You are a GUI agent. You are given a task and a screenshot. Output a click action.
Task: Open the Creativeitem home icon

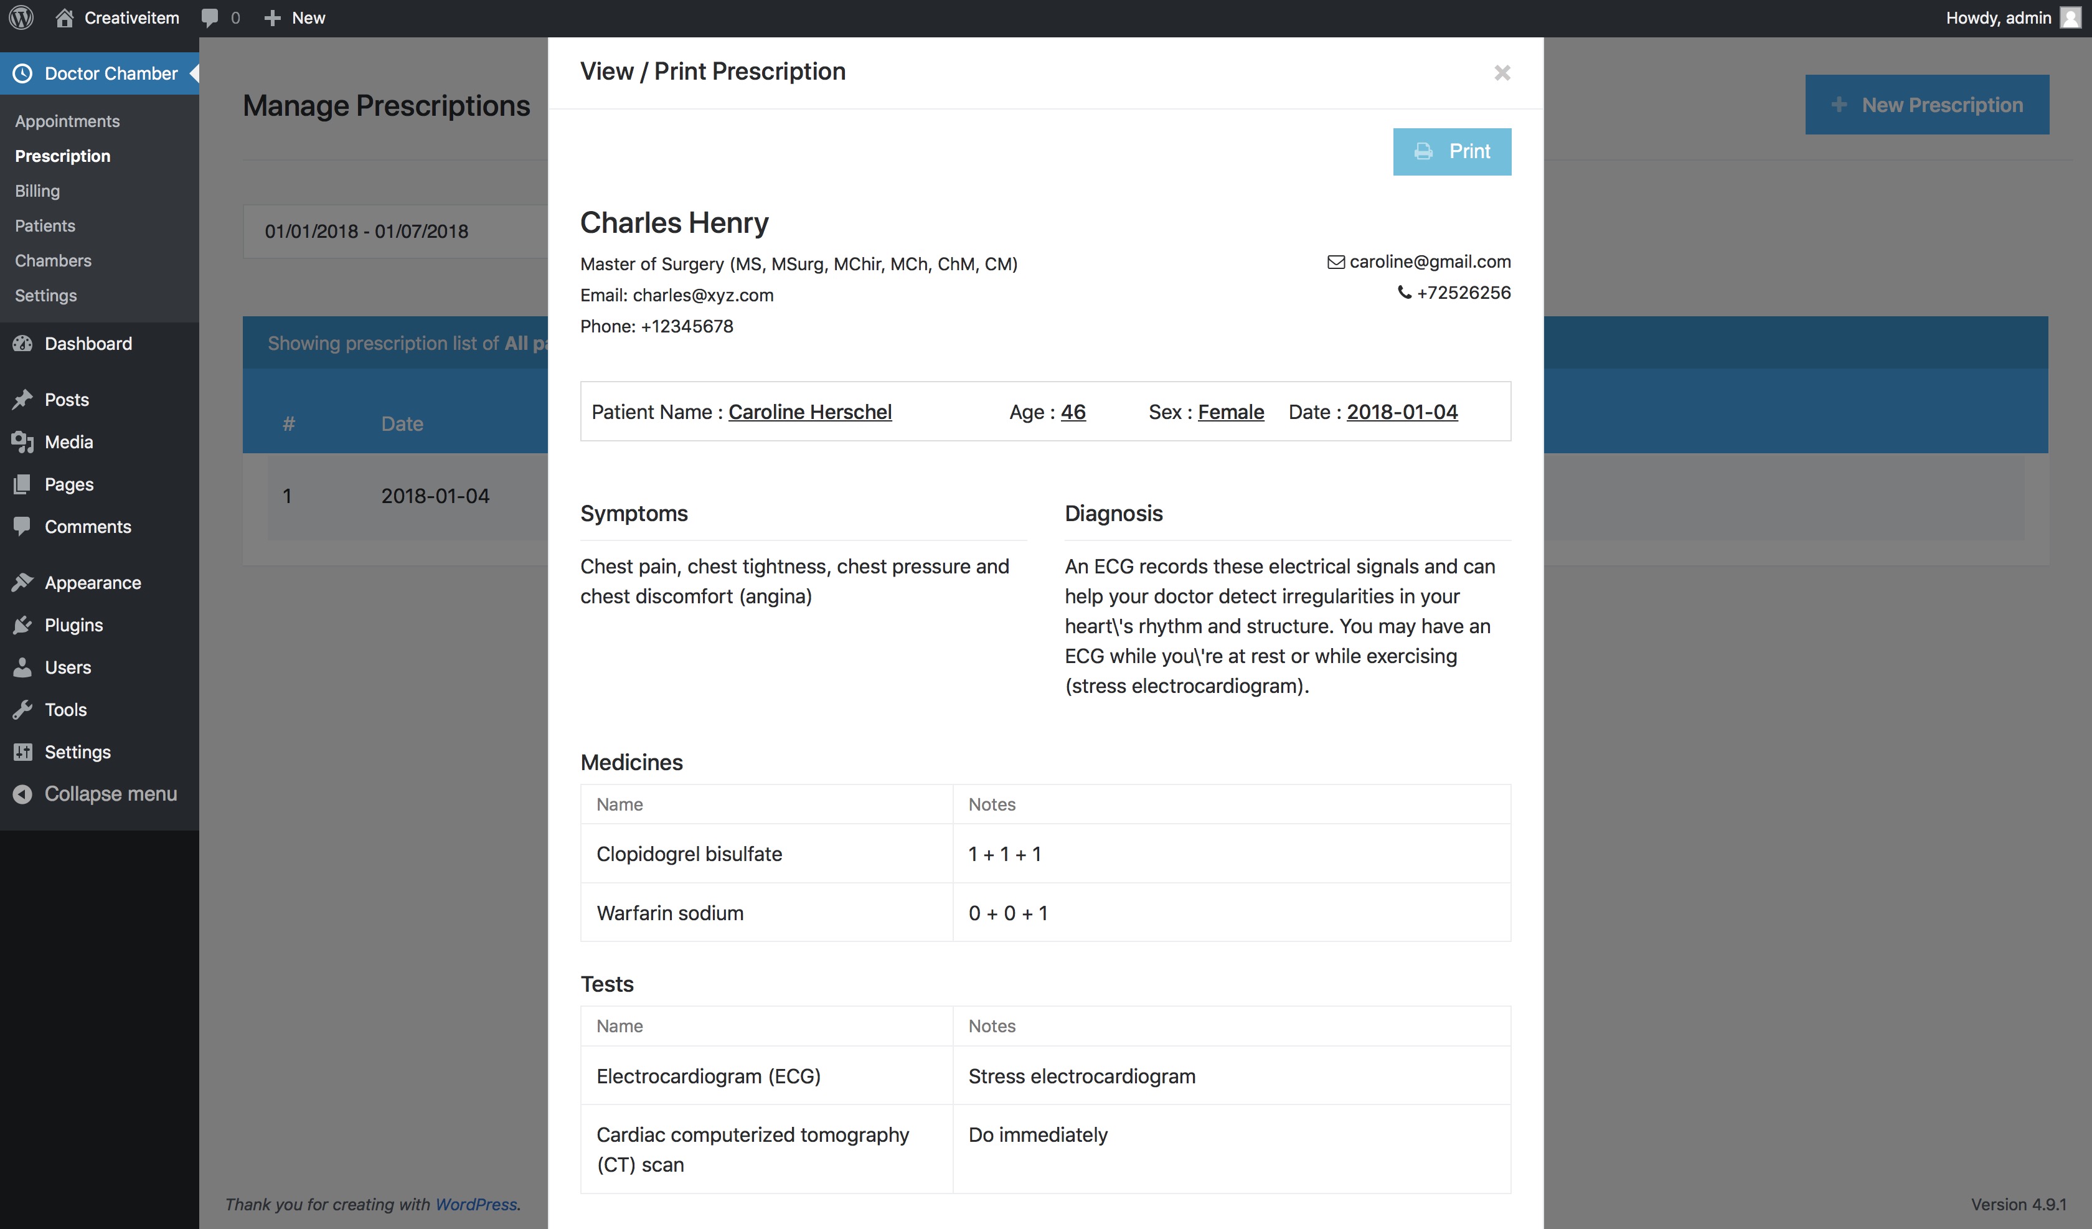pyautogui.click(x=64, y=17)
